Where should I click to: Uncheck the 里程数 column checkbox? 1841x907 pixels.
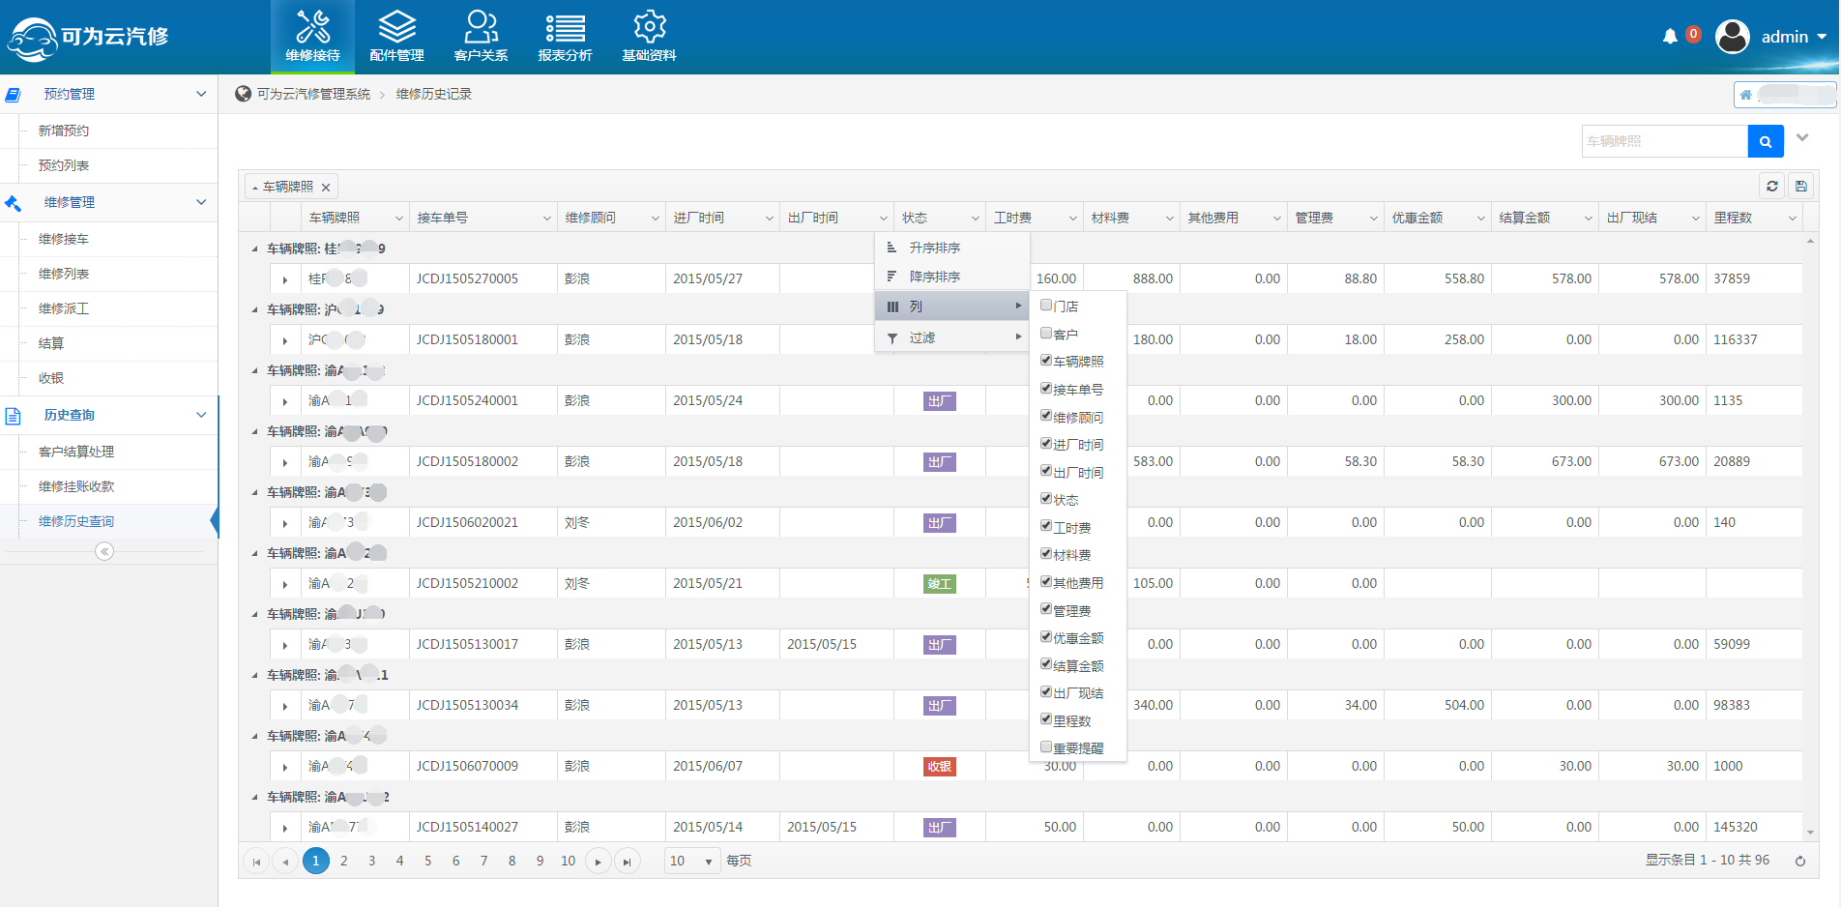(x=1046, y=719)
